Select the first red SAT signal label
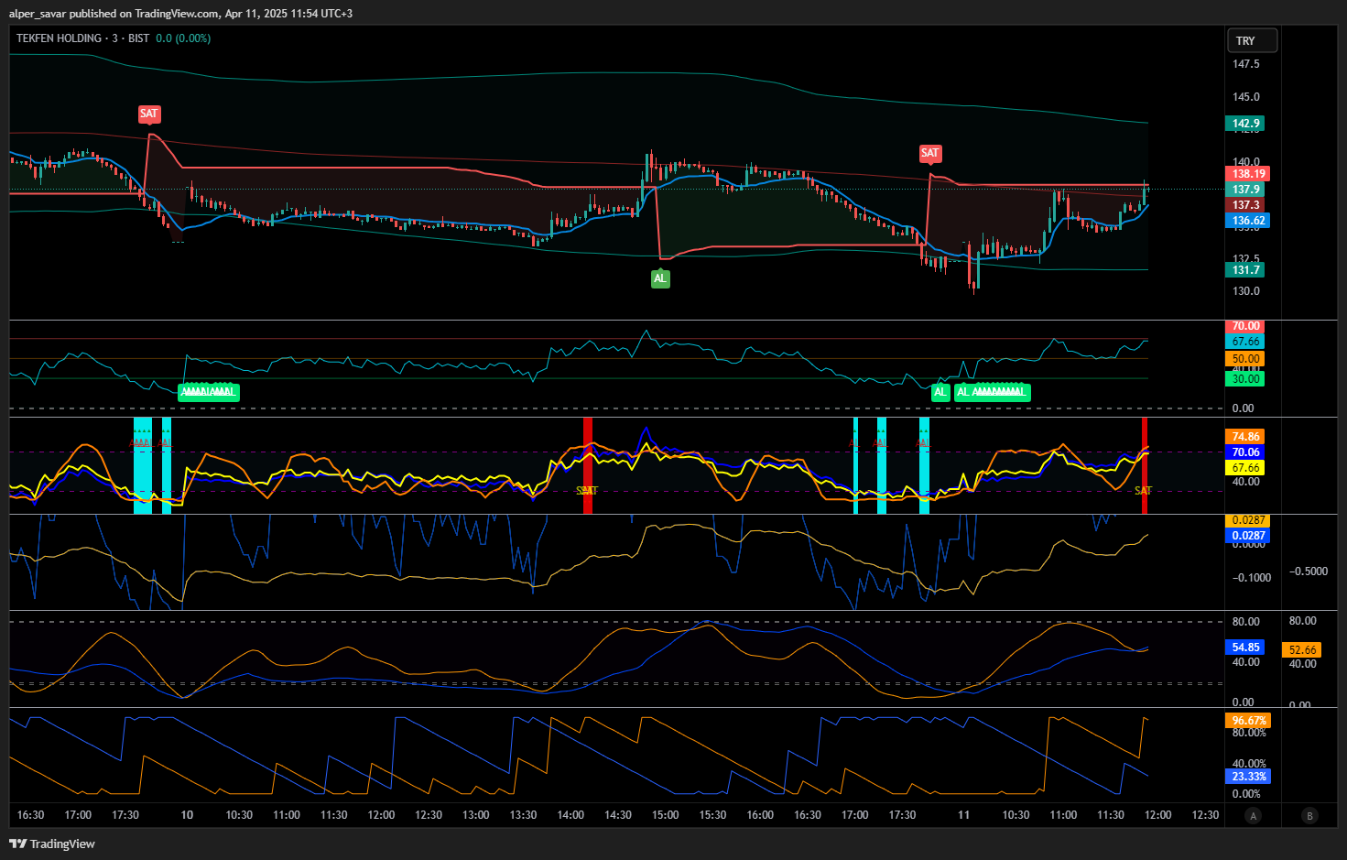Viewport: 1347px width, 860px height. [148, 114]
